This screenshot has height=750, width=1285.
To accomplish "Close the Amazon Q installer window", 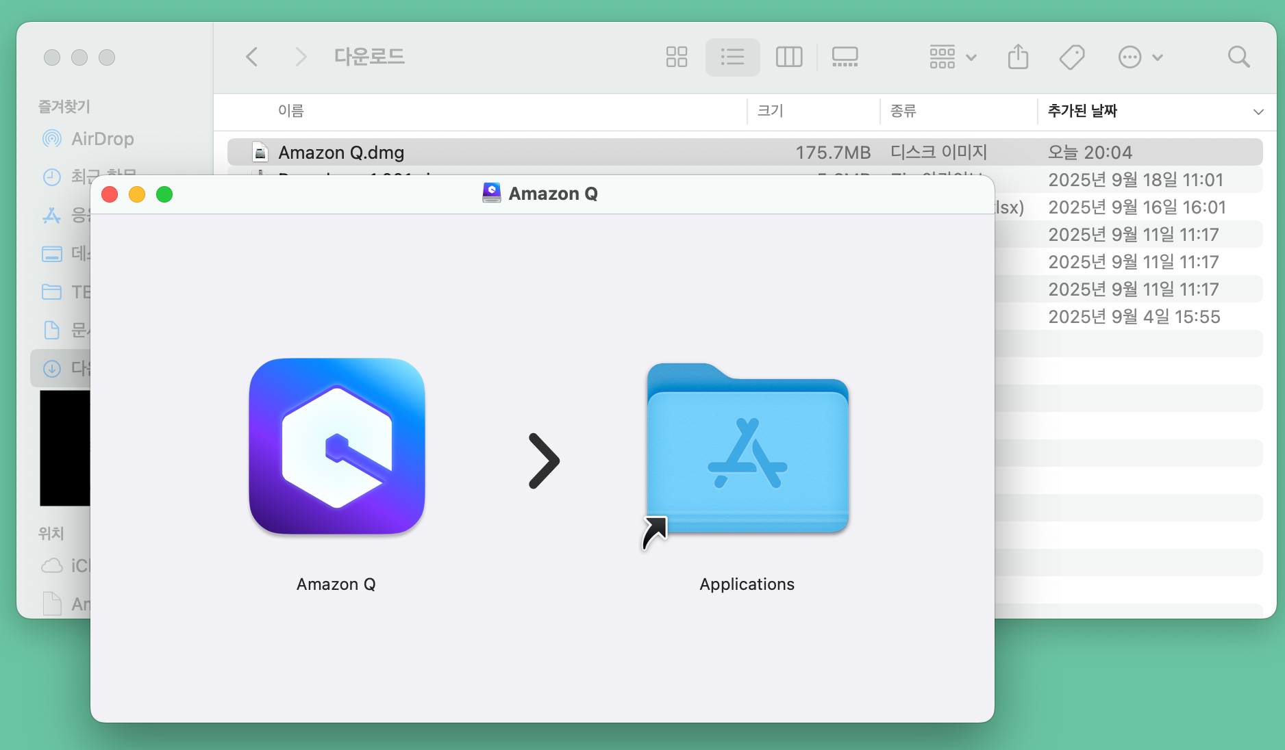I will 110,194.
